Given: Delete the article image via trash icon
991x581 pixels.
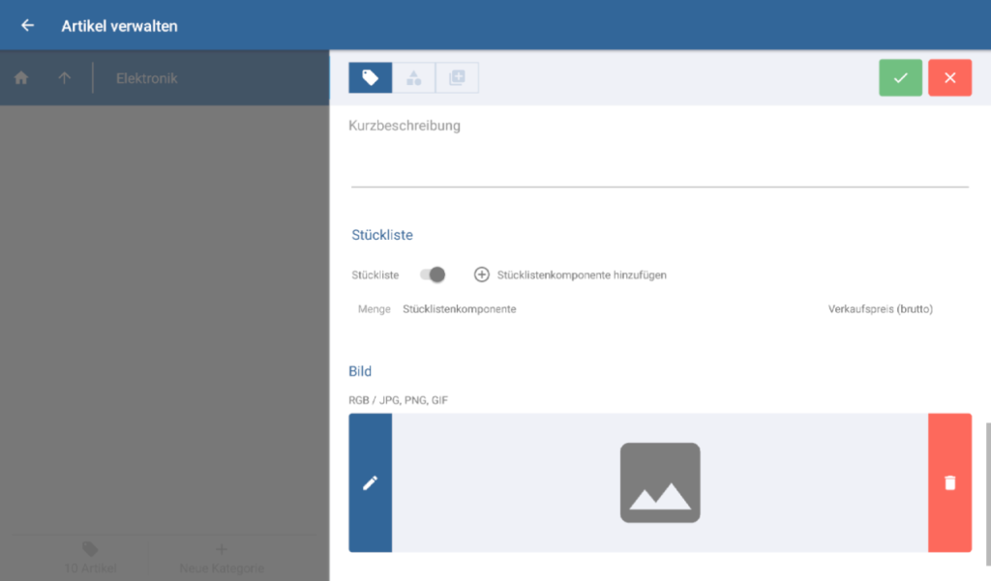Looking at the screenshot, I should click(949, 482).
